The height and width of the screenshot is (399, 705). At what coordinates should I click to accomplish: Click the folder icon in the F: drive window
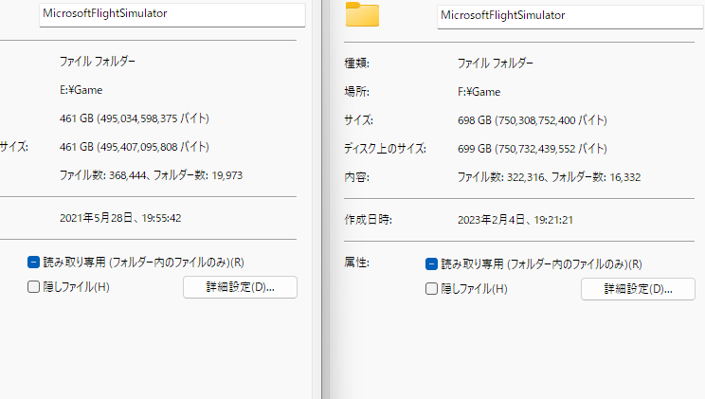click(362, 14)
